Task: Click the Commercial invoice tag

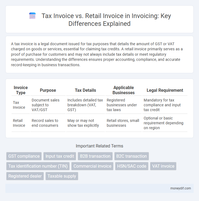Action: 92,166
